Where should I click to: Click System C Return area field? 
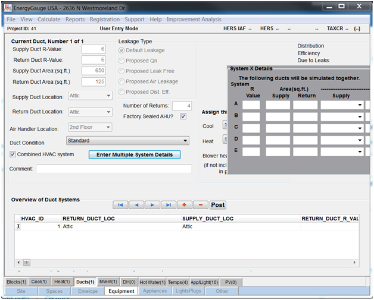tap(306, 128)
